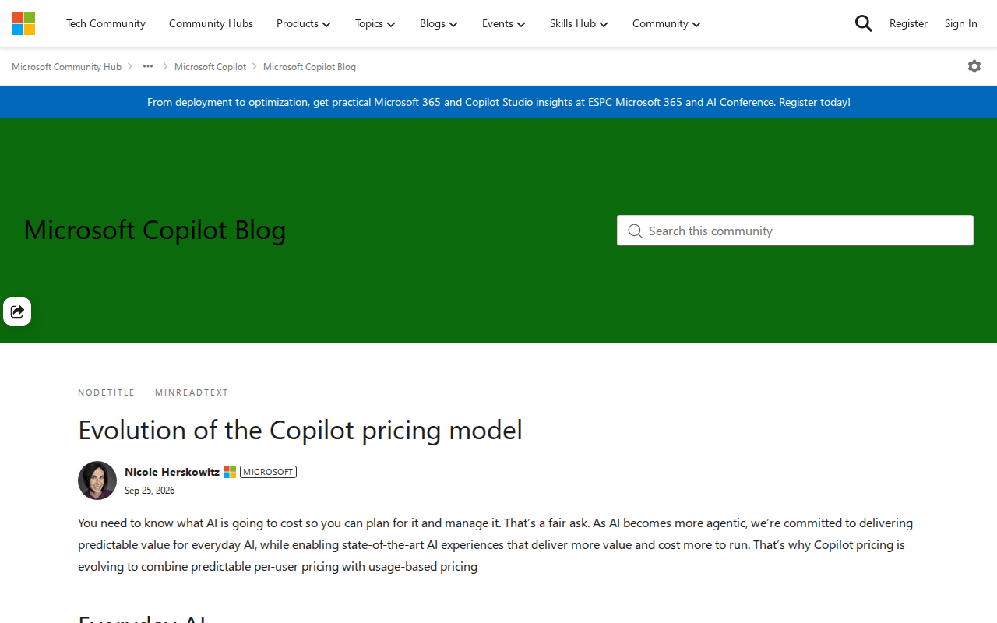This screenshot has width=997, height=623.
Task: Expand the Products dropdown
Action: click(x=304, y=23)
